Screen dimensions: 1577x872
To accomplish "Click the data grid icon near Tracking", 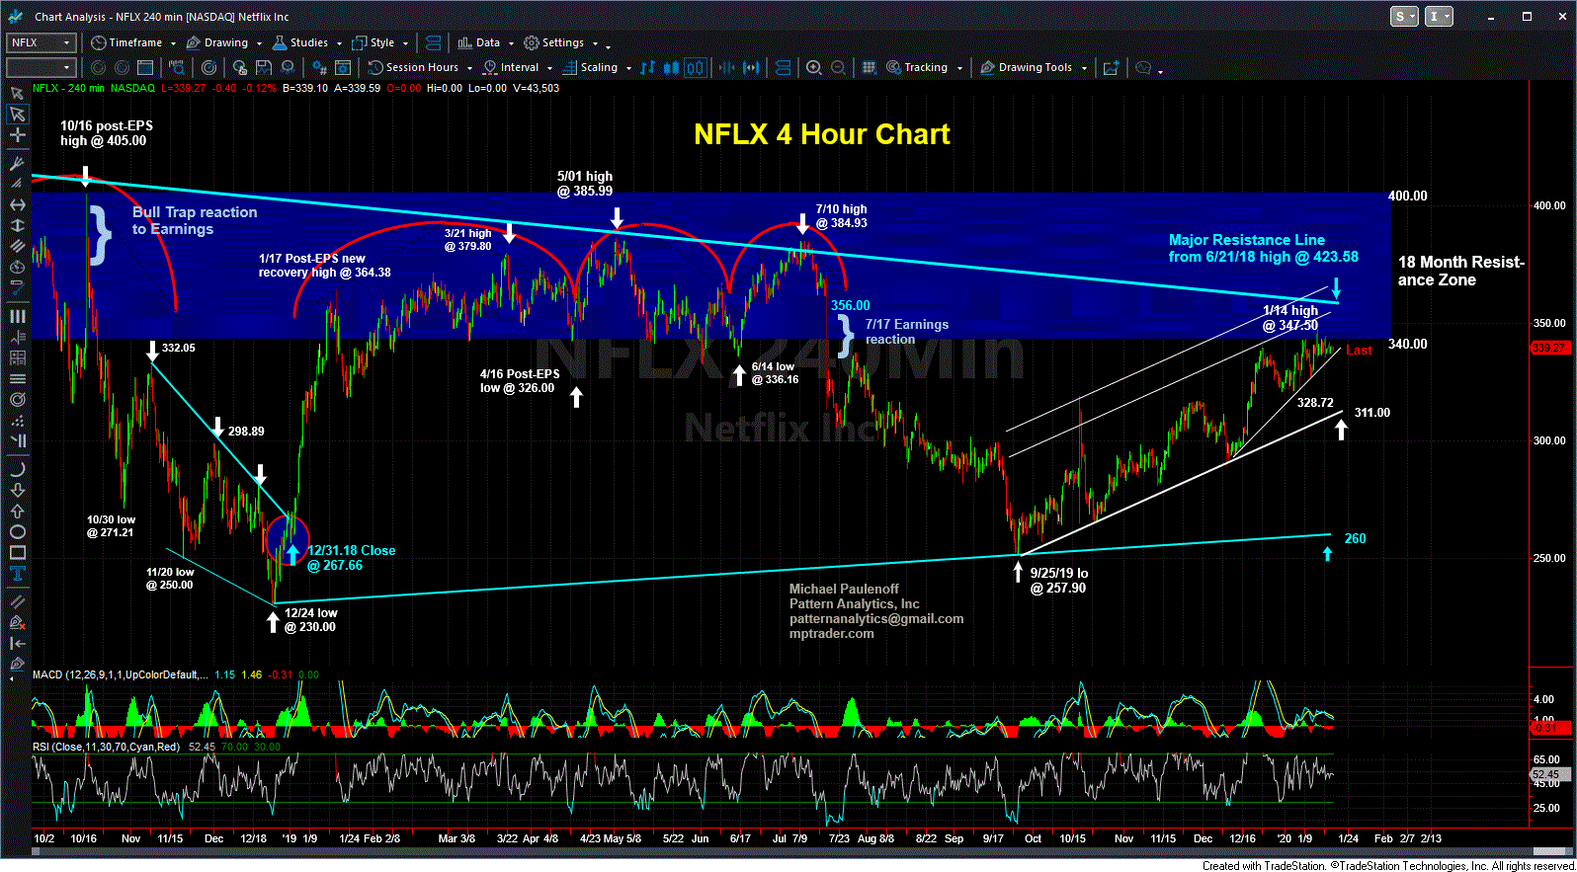I will click(870, 67).
